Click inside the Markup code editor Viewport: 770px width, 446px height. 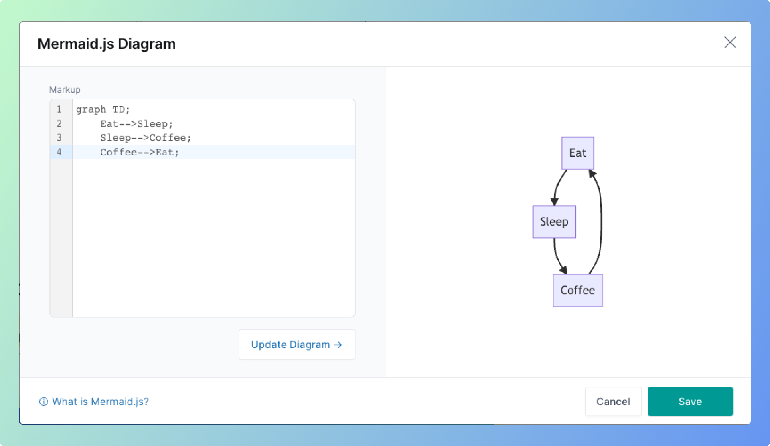point(201,220)
